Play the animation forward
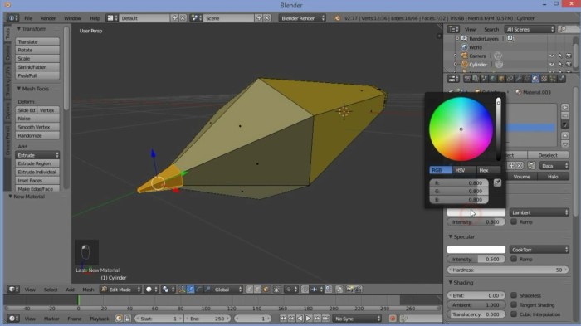This screenshot has height=326, width=581. [x=308, y=319]
